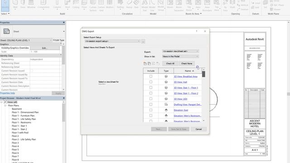Select the Curtain Grid tool in the ribbon

pos(101,5)
